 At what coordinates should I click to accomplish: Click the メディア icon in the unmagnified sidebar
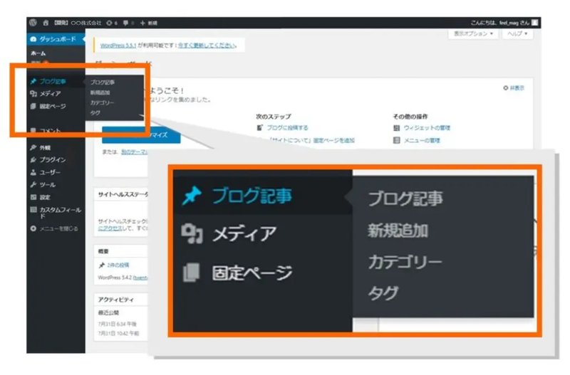[33, 94]
